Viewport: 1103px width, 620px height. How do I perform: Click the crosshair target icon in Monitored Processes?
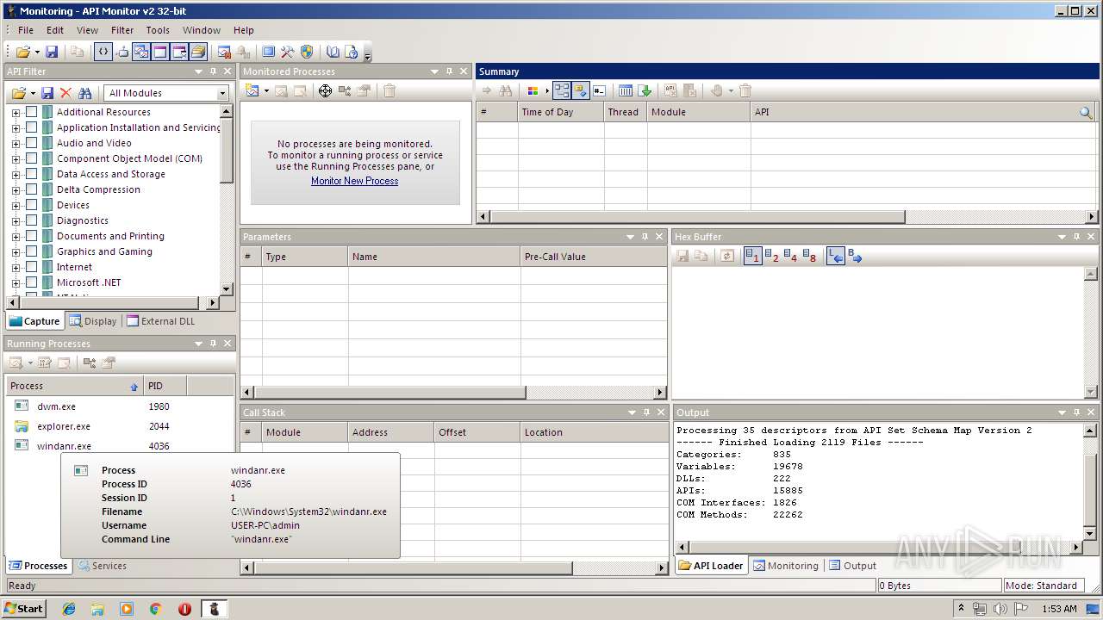(x=325, y=90)
